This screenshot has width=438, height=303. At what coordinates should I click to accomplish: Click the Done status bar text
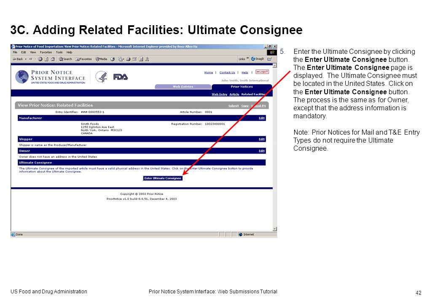[x=19, y=234]
